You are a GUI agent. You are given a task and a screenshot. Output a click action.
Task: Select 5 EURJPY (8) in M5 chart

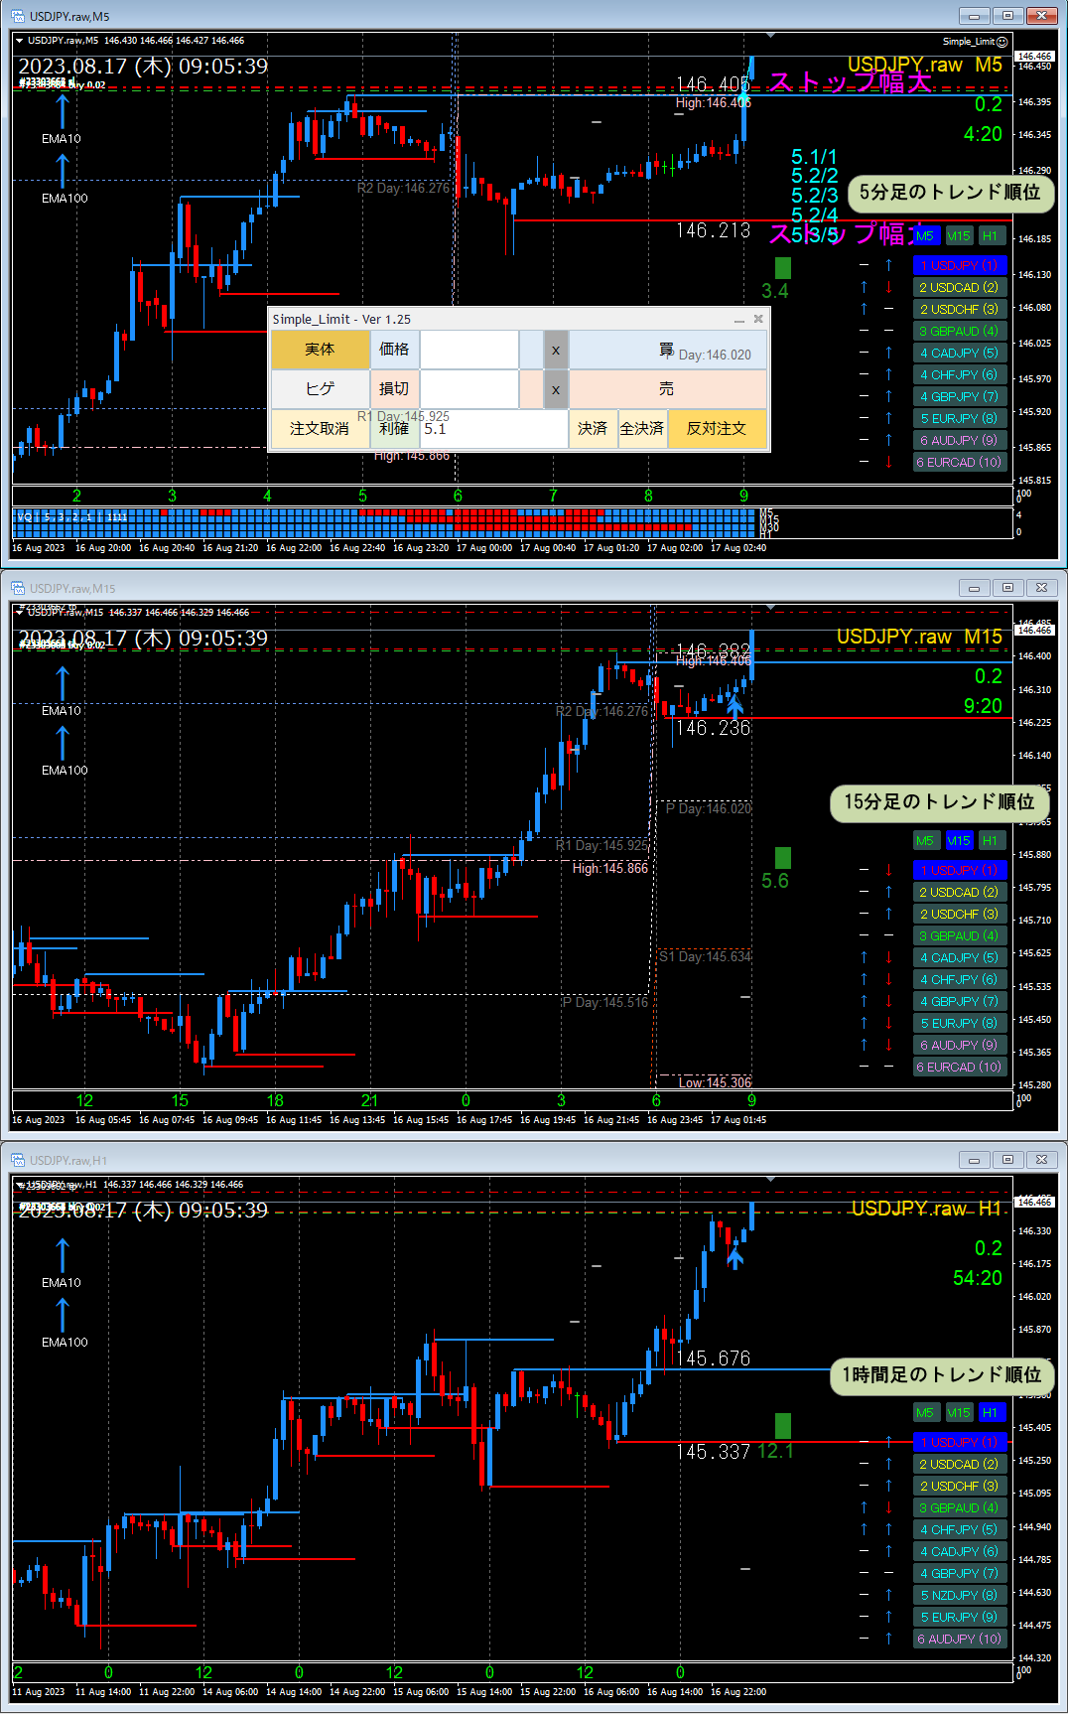tap(960, 419)
